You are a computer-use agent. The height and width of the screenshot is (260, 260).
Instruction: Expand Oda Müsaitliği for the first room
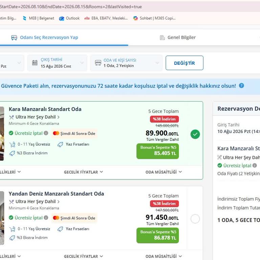pyautogui.click(x=164, y=172)
